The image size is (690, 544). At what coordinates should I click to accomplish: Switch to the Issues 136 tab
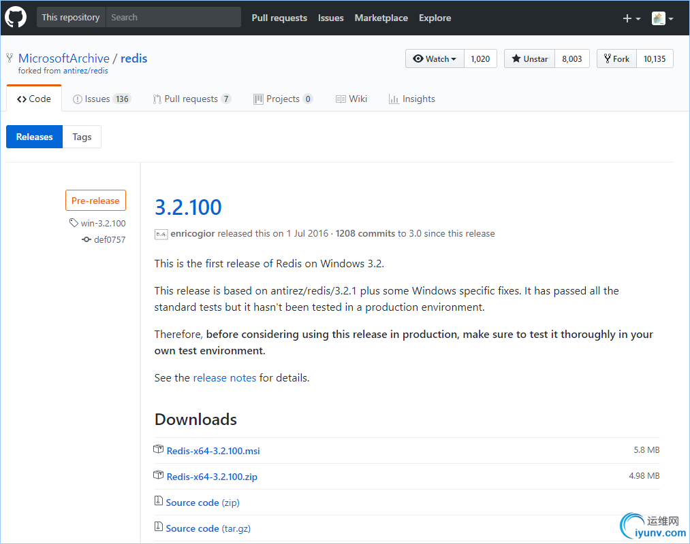click(x=101, y=99)
